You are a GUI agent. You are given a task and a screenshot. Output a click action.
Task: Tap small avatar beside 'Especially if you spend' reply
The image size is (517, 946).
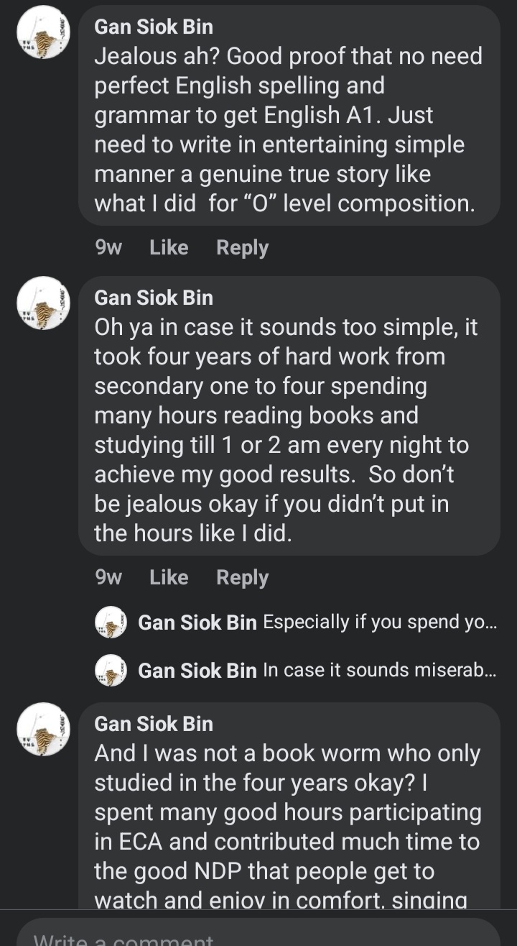click(x=111, y=623)
